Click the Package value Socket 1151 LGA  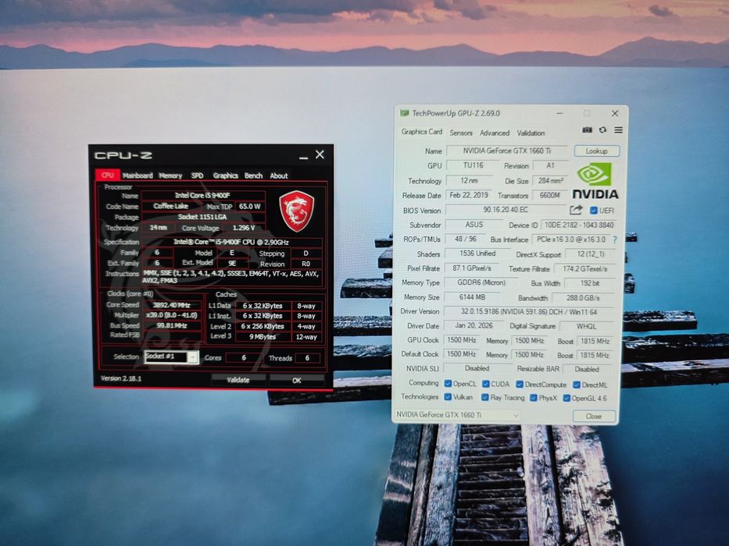(x=202, y=217)
